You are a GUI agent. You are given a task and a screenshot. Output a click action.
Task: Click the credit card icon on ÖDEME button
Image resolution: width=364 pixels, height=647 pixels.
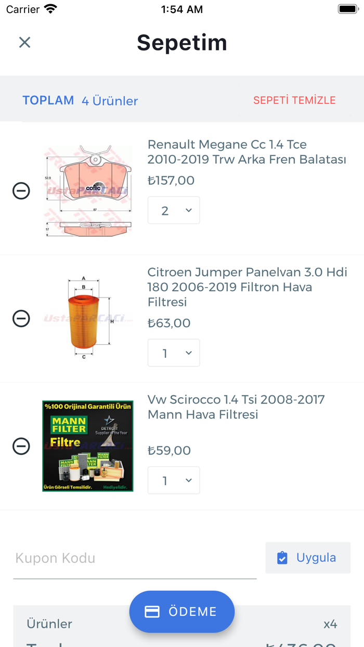pos(152,612)
